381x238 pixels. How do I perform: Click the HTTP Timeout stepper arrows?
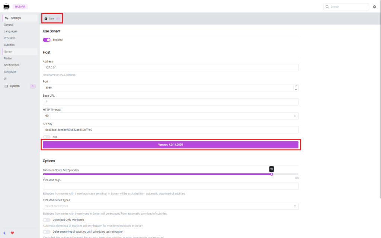pyautogui.click(x=295, y=116)
